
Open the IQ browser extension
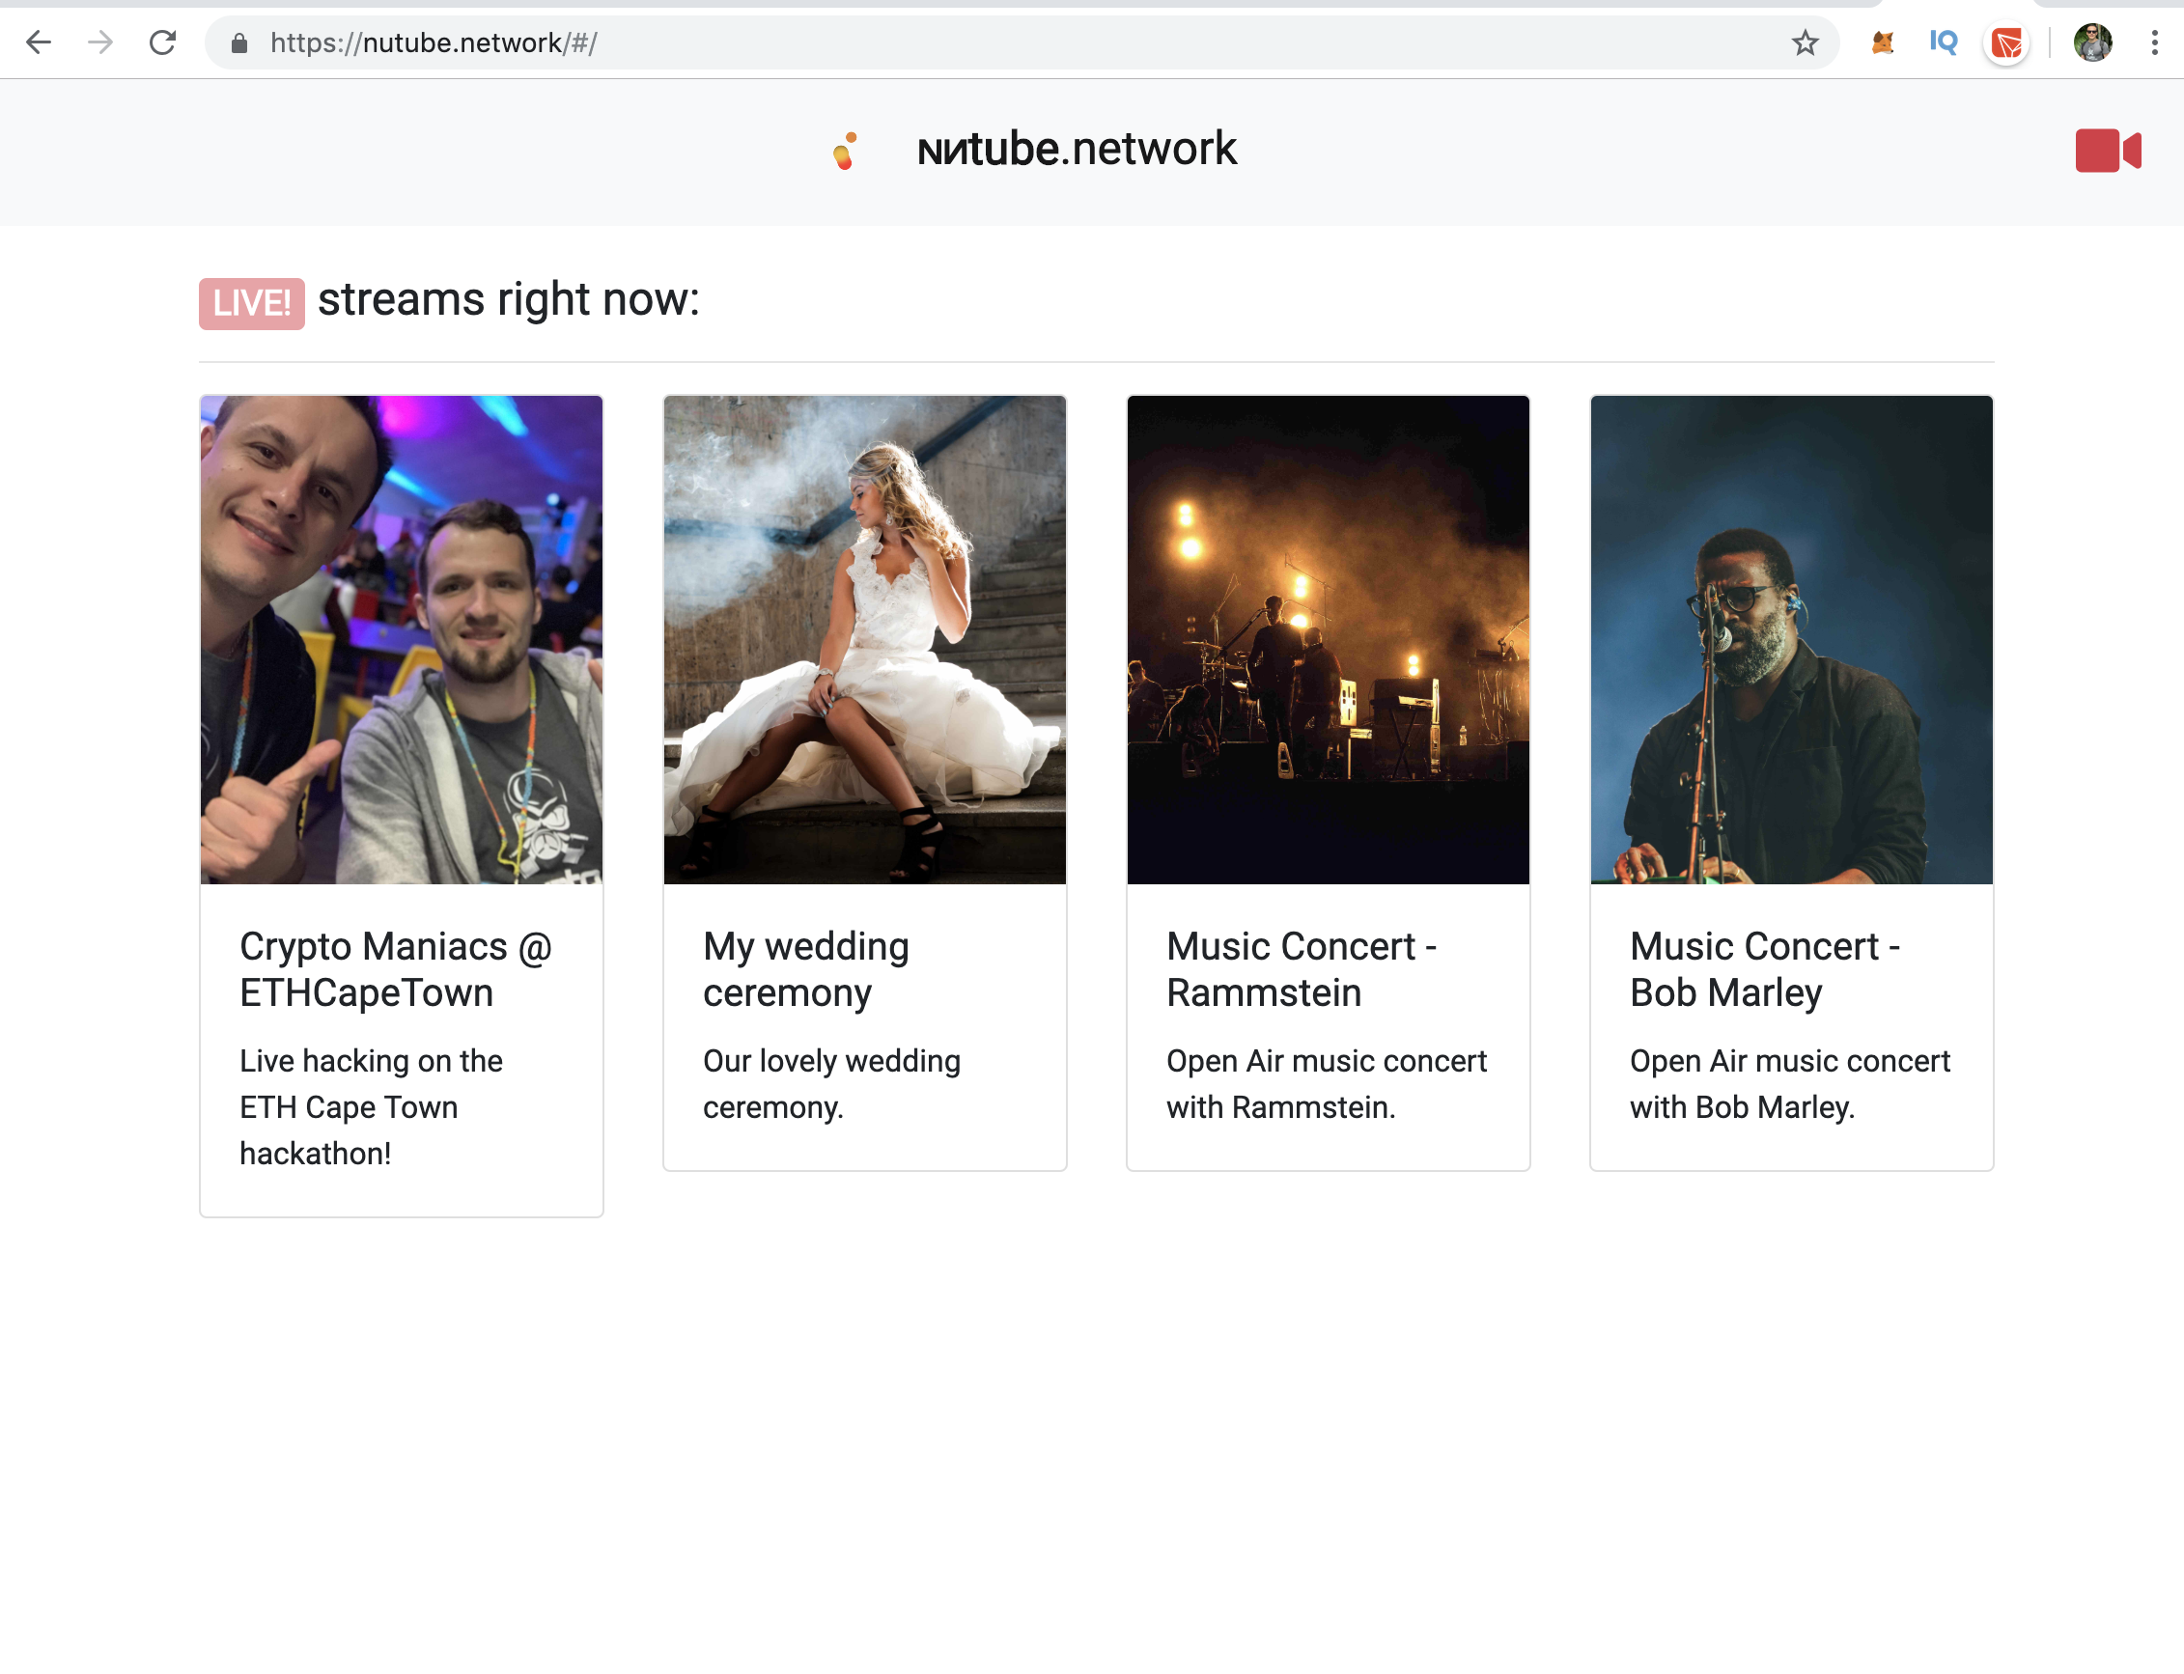(1943, 42)
